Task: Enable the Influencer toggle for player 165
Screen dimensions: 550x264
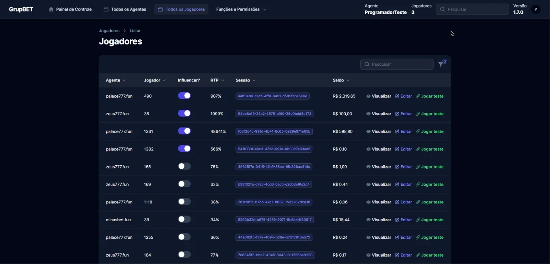Action: (x=184, y=166)
